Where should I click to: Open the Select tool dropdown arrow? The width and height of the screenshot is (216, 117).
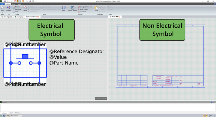tap(2, 12)
